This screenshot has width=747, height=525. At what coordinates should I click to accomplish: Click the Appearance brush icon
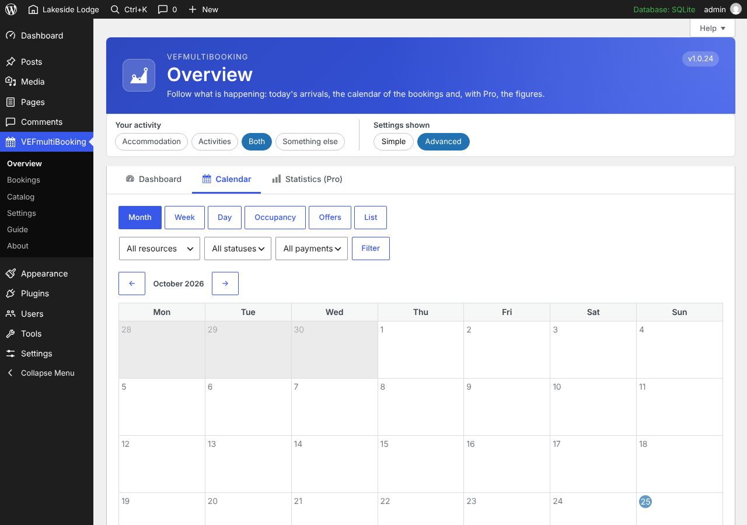tap(11, 274)
